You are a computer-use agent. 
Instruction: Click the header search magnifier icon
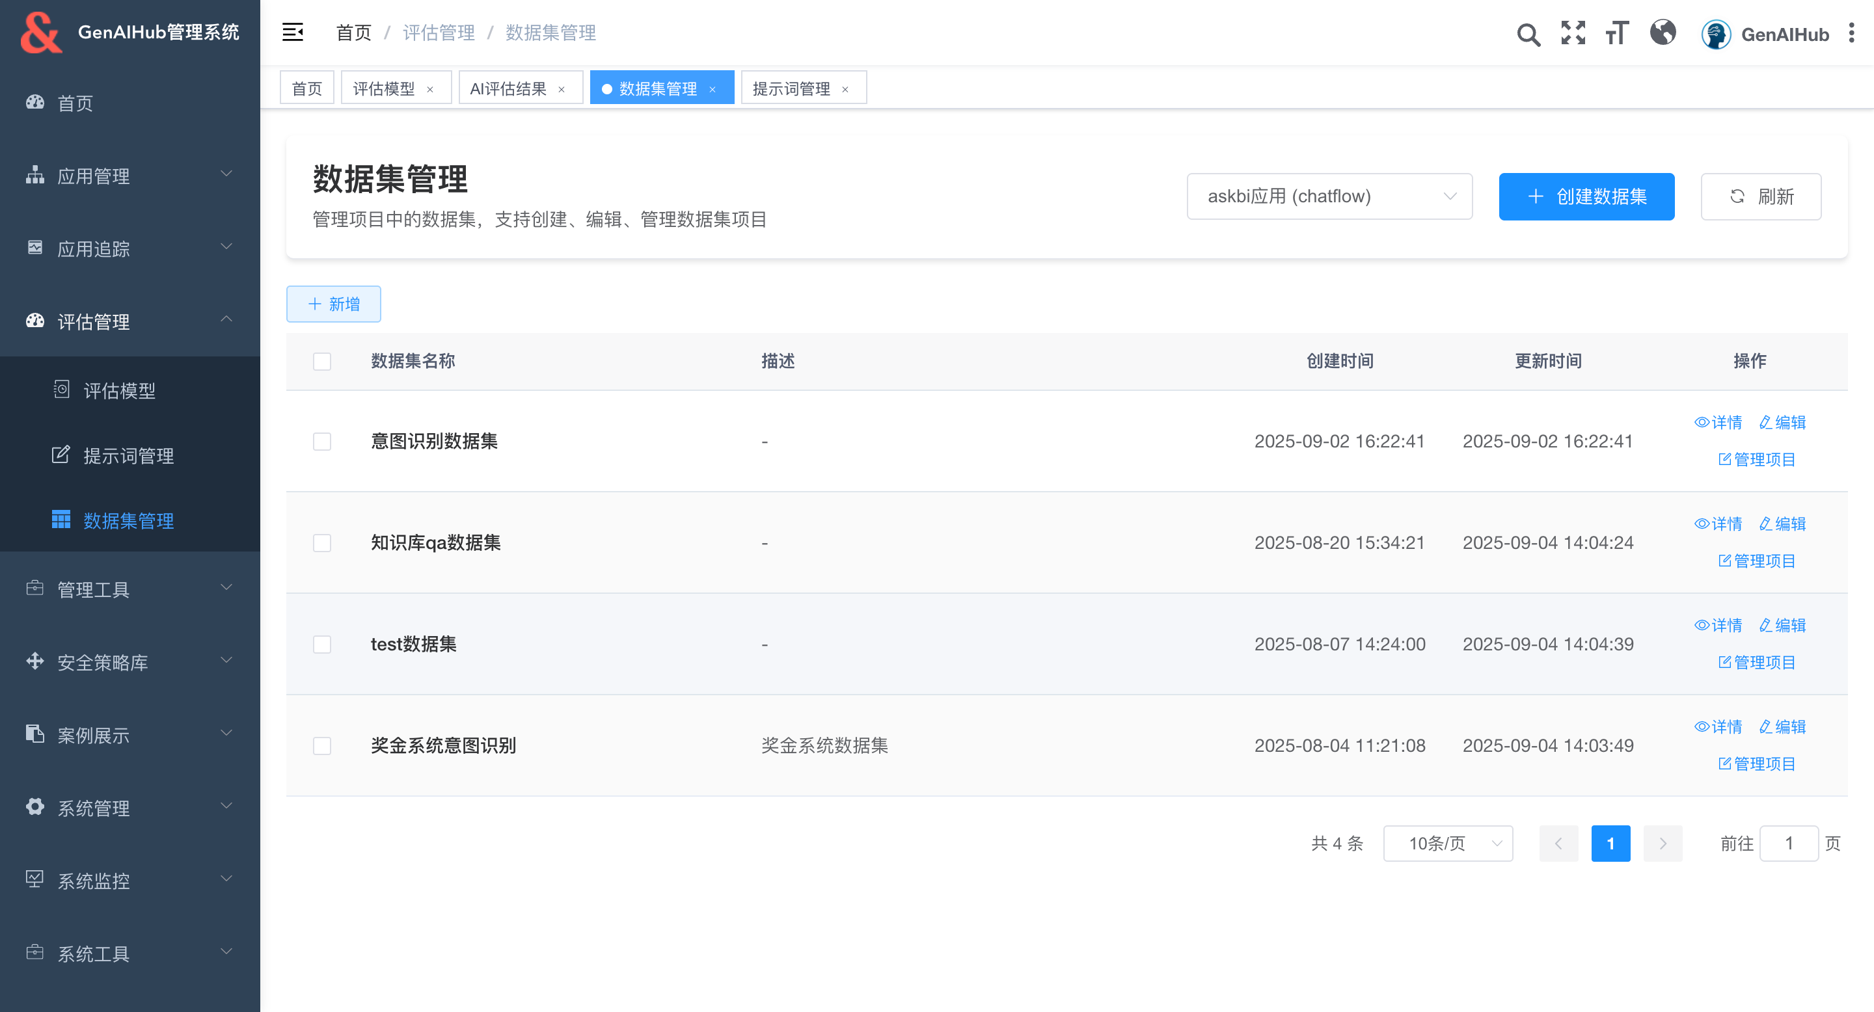[1528, 33]
